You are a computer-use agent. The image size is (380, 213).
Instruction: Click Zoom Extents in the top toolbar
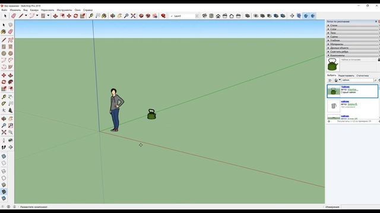click(x=133, y=16)
